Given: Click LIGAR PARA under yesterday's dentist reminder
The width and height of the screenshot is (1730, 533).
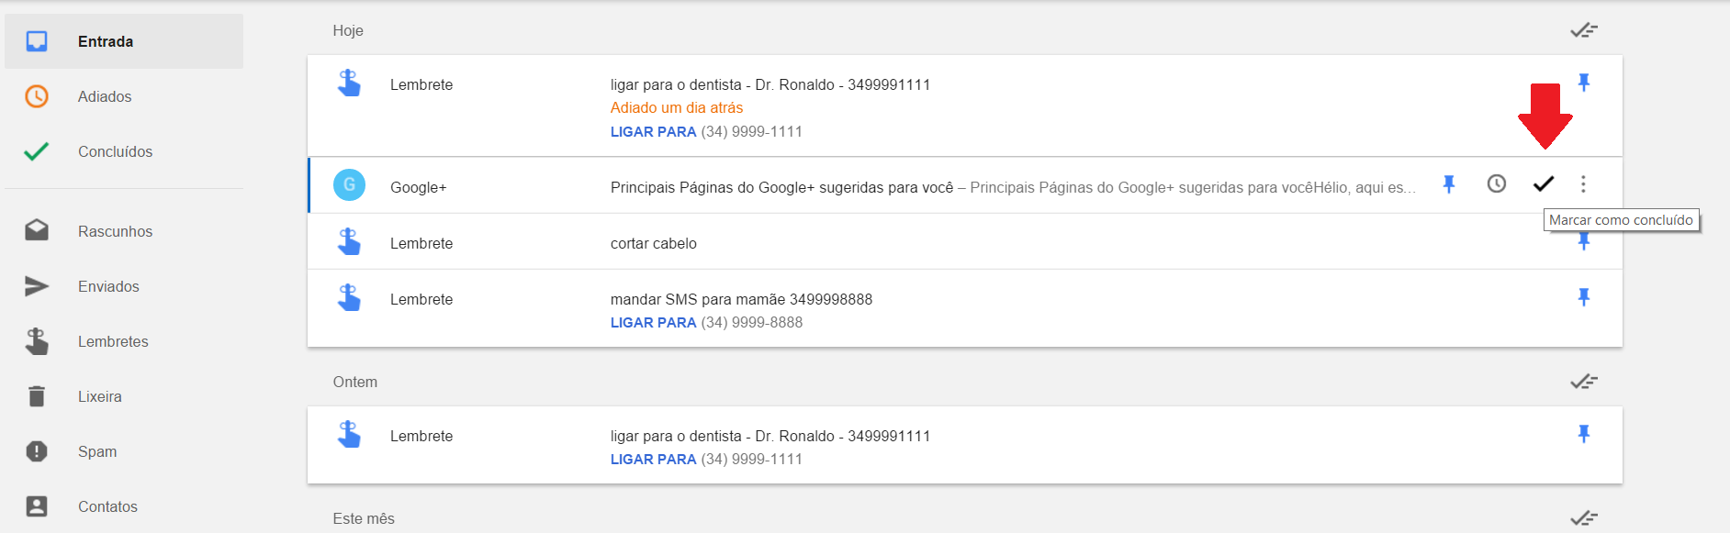Looking at the screenshot, I should pyautogui.click(x=653, y=459).
